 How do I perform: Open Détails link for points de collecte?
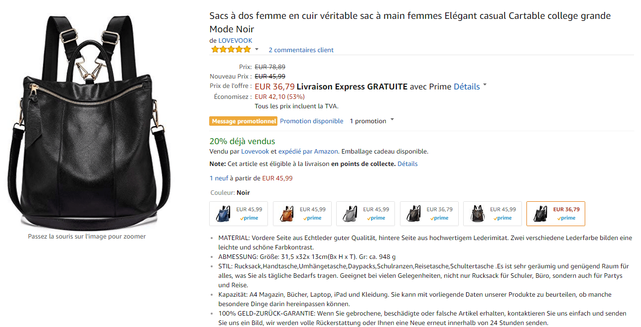[x=407, y=163]
